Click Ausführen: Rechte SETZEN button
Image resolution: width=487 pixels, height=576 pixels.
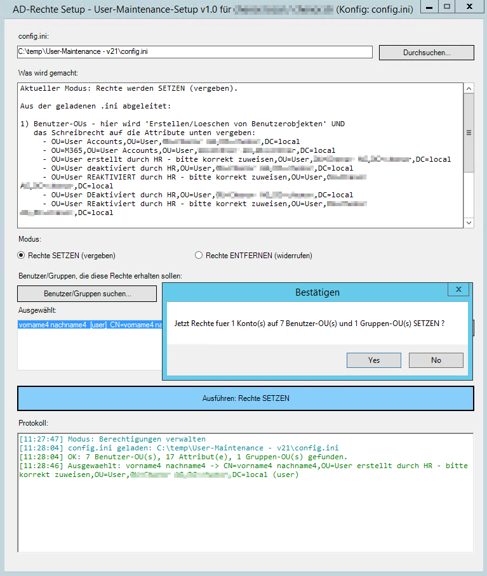pos(246,398)
